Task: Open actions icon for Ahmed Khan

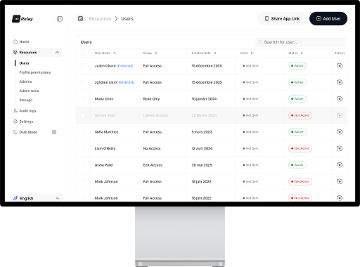Action: 340,115
